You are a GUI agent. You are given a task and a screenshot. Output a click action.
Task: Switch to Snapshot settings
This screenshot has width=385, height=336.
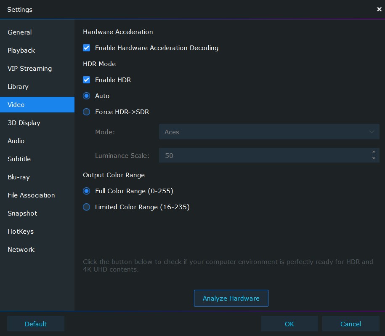point(37,213)
